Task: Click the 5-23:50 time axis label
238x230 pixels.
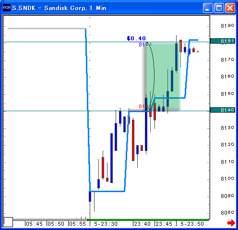Action: pyautogui.click(x=192, y=224)
